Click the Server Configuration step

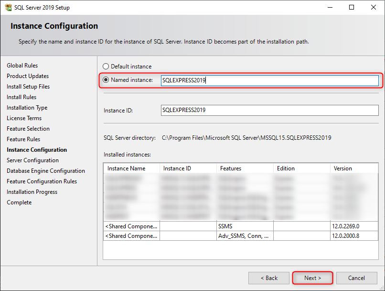pos(32,160)
